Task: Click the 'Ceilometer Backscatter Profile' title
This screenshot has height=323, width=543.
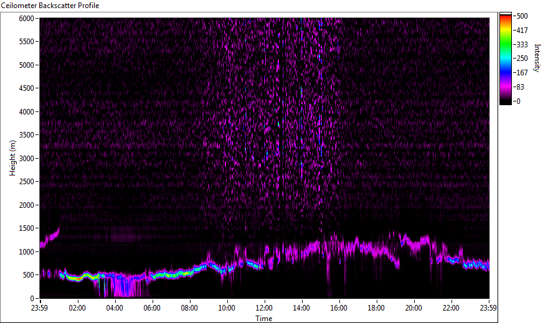Action: (50, 6)
